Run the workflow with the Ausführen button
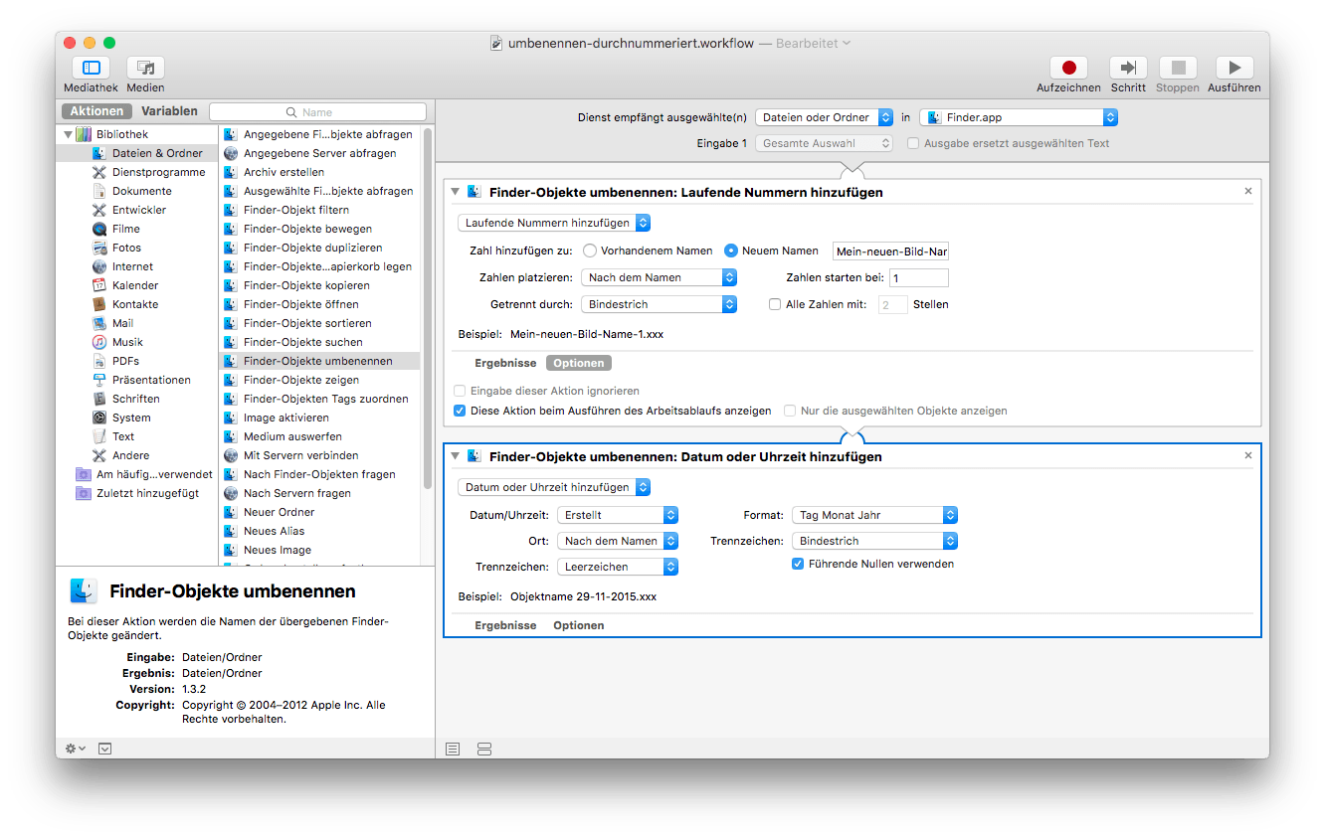1325x838 pixels. coord(1234,68)
